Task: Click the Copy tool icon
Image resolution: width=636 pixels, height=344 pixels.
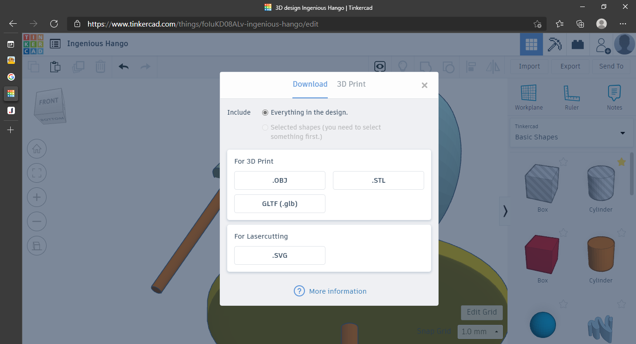Action: [34, 67]
